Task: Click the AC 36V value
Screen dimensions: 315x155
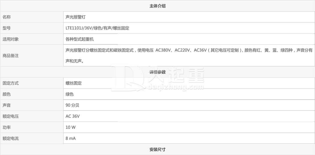Action: [73, 116]
